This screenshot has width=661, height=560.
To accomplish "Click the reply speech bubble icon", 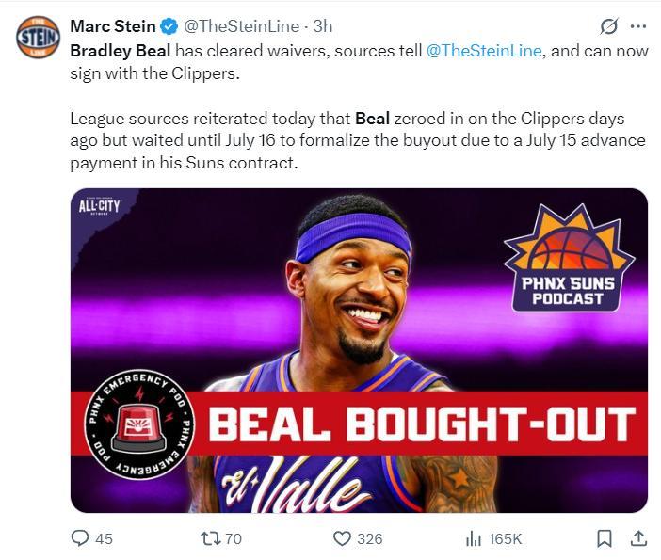I will [81, 538].
